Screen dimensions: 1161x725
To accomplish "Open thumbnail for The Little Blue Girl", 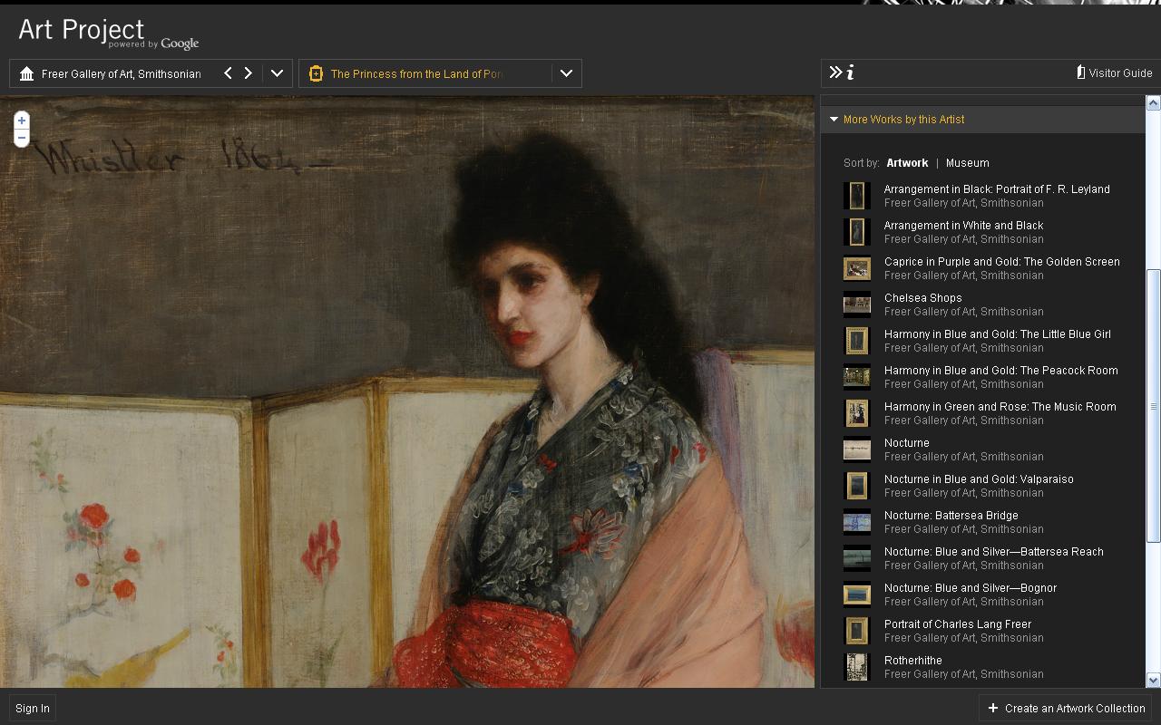I will pyautogui.click(x=856, y=341).
